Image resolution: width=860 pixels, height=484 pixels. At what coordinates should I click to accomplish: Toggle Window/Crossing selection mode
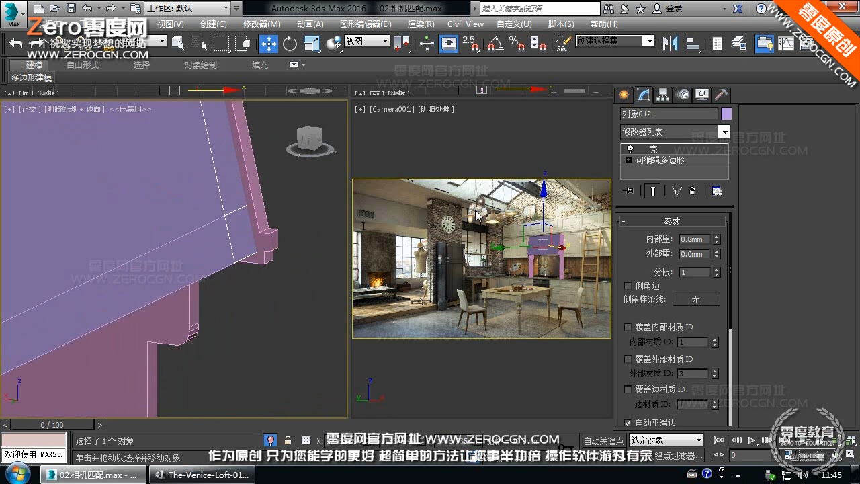(x=243, y=44)
